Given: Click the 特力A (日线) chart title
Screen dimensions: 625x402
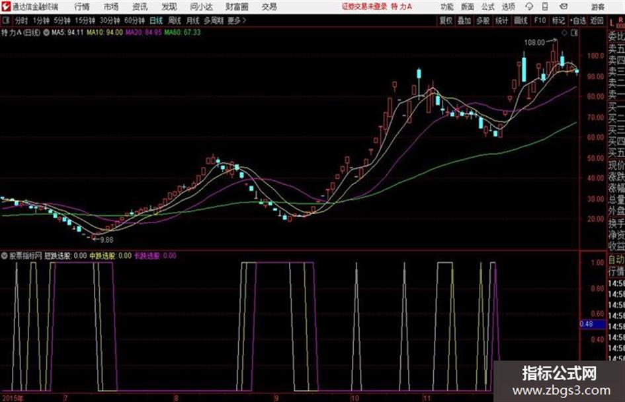Looking at the screenshot, I should pyautogui.click(x=21, y=32).
